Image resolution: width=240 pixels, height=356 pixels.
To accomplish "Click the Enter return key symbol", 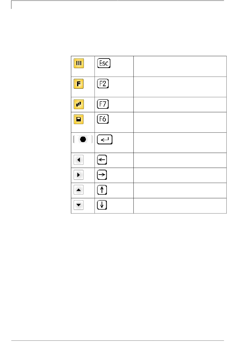I will click(105, 140).
